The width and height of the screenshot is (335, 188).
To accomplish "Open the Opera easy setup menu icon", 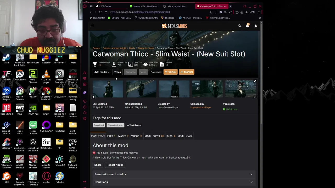I will (x=259, y=12).
